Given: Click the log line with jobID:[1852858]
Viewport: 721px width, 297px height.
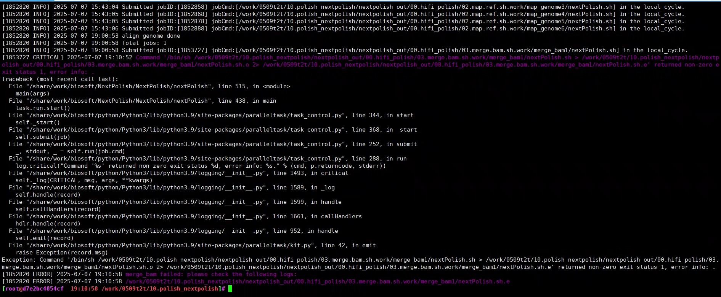Looking at the screenshot, I should point(343,7).
